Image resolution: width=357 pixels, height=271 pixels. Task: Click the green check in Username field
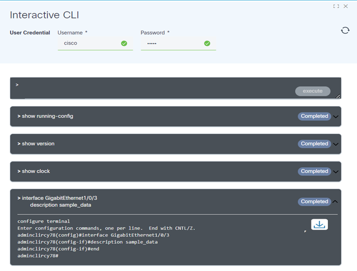click(x=124, y=43)
